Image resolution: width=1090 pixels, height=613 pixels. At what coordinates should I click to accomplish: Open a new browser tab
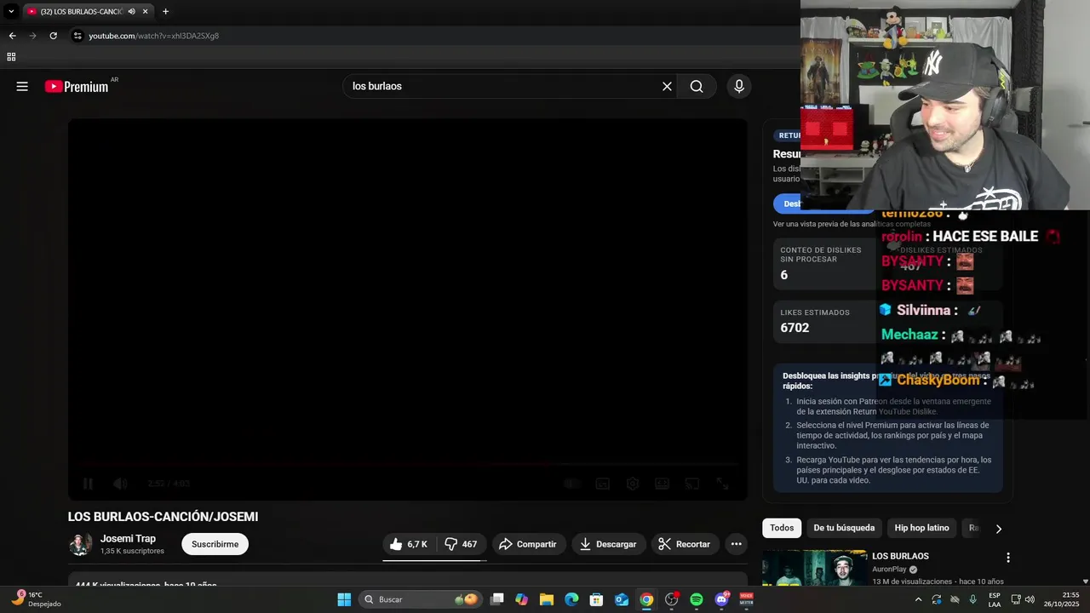(165, 11)
